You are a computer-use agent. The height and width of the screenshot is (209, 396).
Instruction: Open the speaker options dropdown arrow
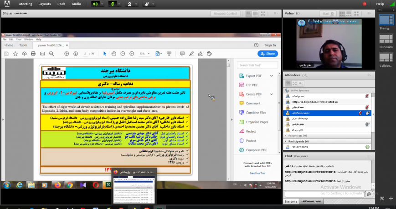click(101, 4)
